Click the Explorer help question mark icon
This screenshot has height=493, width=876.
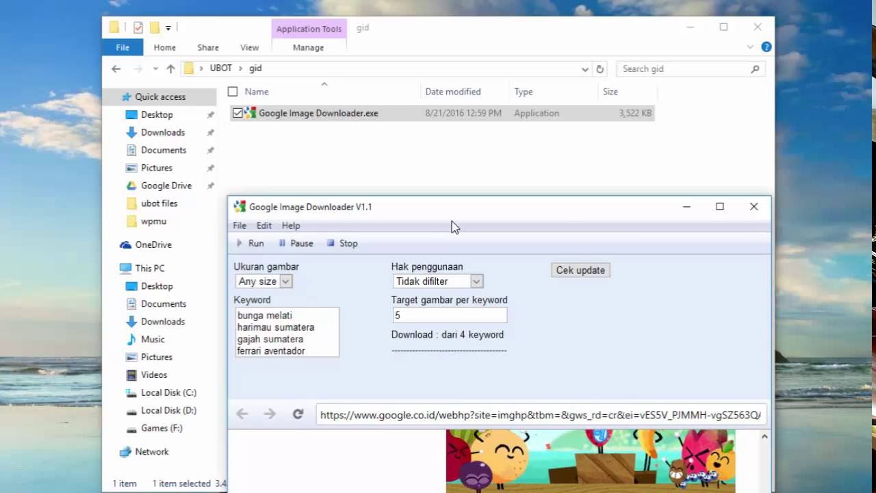[766, 47]
